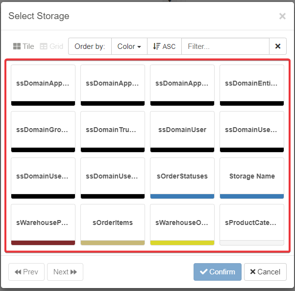Close the Select Storage dialog
This screenshot has width=295, height=291.
(282, 16)
